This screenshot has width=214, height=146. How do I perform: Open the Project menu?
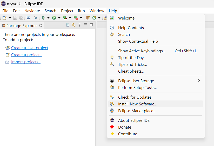[x=67, y=11]
